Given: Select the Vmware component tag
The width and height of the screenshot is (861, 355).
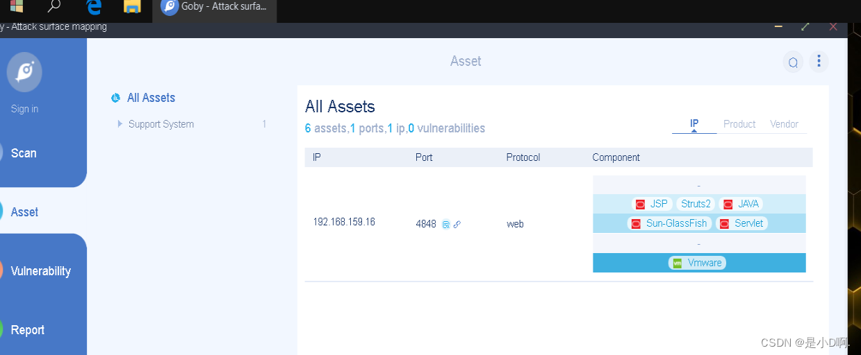Looking at the screenshot, I should (x=698, y=263).
